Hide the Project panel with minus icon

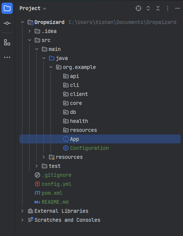click(x=177, y=8)
